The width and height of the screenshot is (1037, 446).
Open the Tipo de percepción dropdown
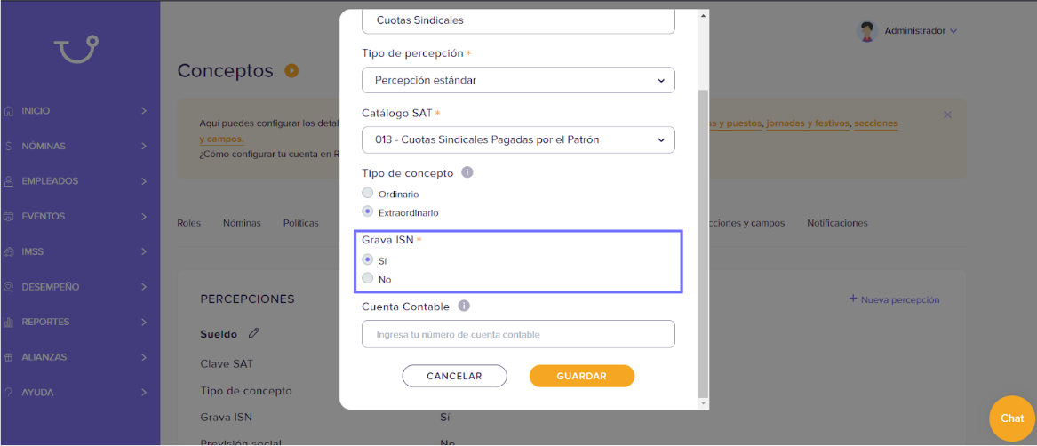coord(519,80)
